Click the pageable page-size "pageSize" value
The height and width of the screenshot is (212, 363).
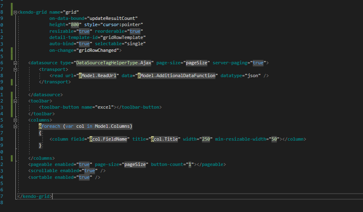point(135,164)
